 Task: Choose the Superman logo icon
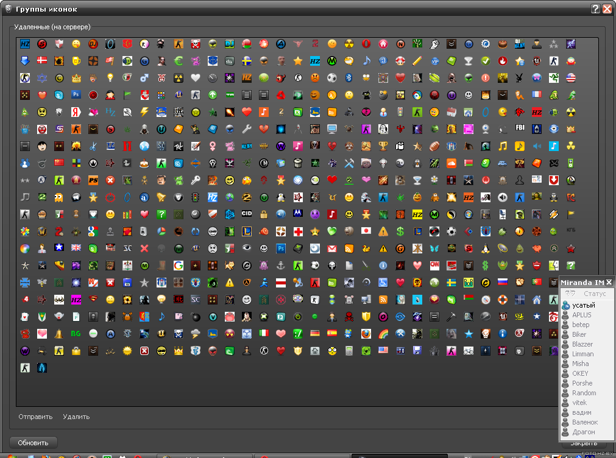click(x=93, y=299)
